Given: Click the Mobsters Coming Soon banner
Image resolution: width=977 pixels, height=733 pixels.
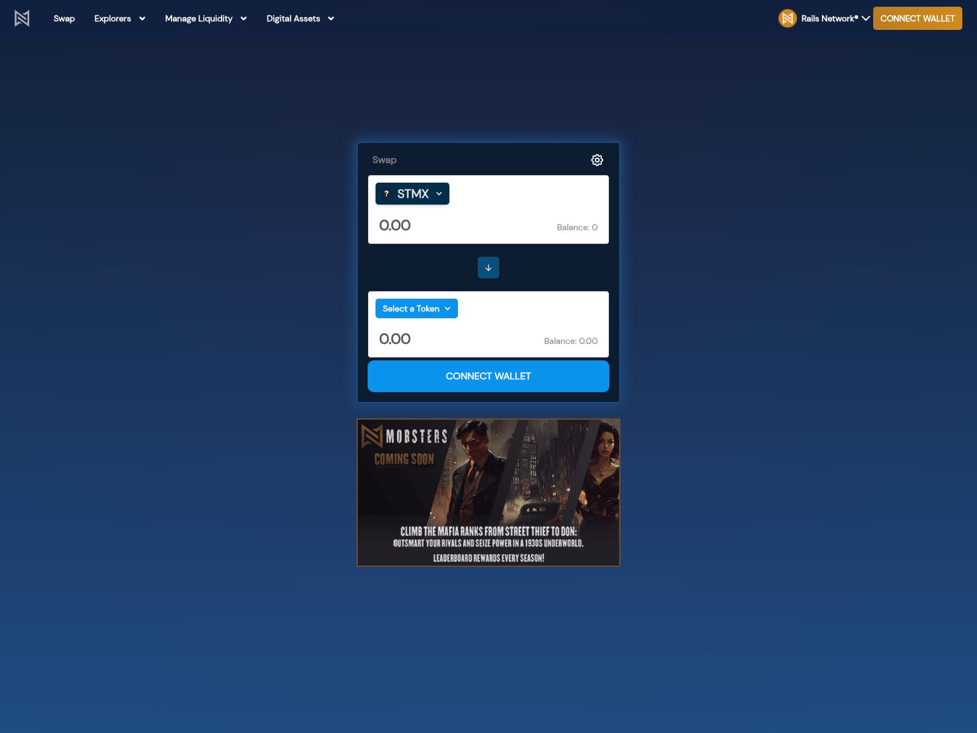Looking at the screenshot, I should (488, 492).
